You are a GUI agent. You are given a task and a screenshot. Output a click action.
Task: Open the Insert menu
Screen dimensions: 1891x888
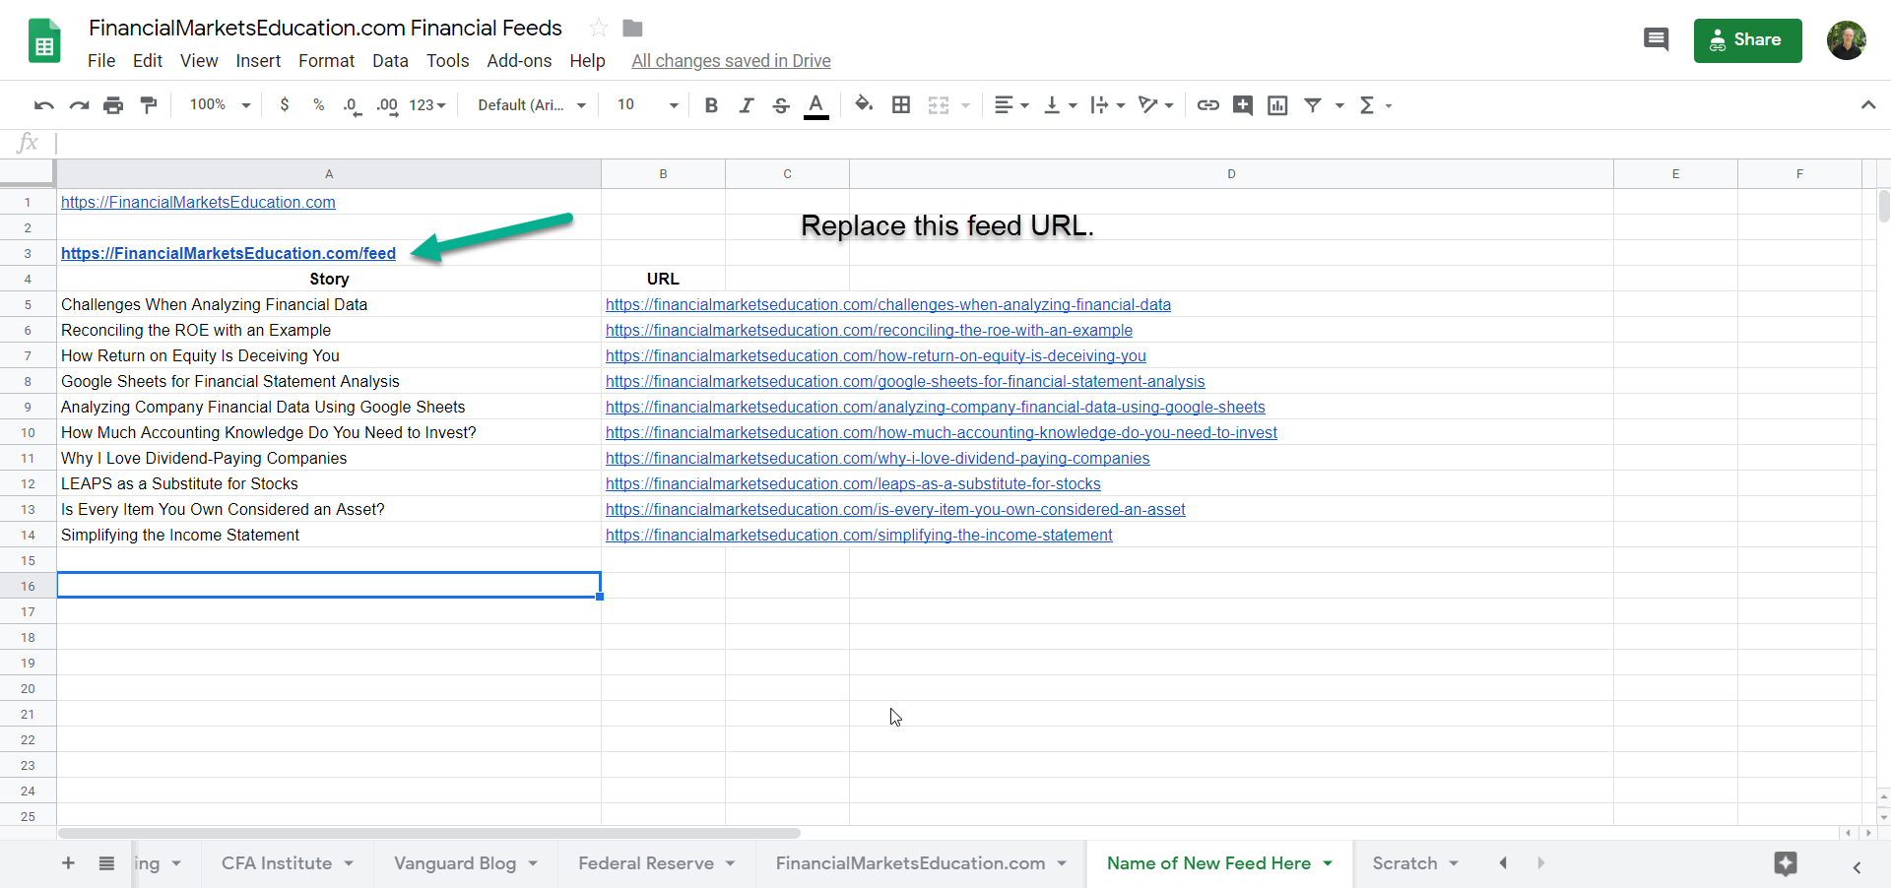[258, 61]
